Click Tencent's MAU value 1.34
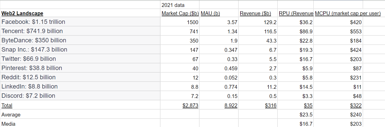Screen dimensions: 385x127 (x=232, y=32)
